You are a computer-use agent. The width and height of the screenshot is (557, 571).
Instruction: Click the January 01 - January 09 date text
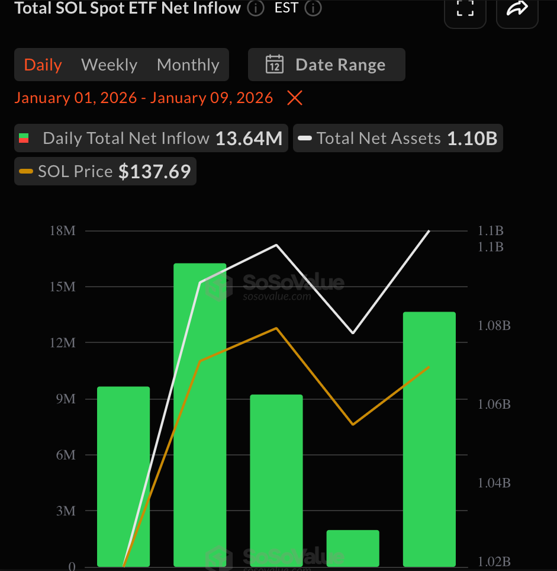click(144, 98)
